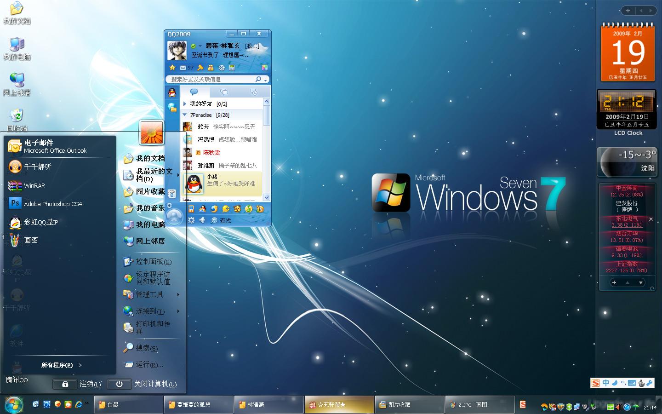Click the QQ penguin sidebar icon
The image size is (662, 414).
[172, 92]
